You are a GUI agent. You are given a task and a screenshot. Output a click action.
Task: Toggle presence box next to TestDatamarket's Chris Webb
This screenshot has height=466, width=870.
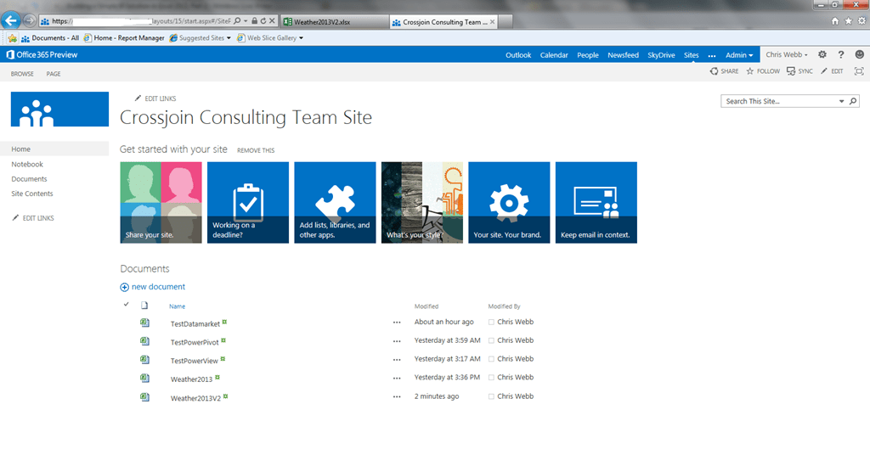[x=491, y=322]
